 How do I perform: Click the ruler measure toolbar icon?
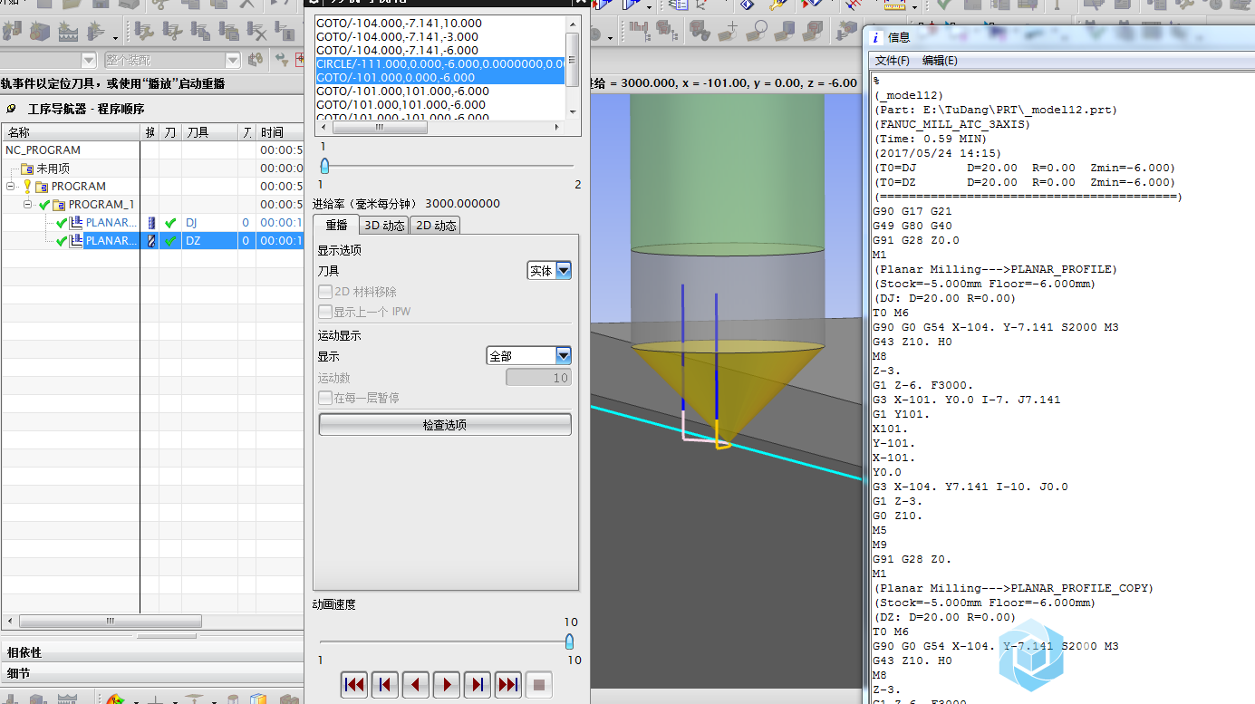[x=895, y=5]
